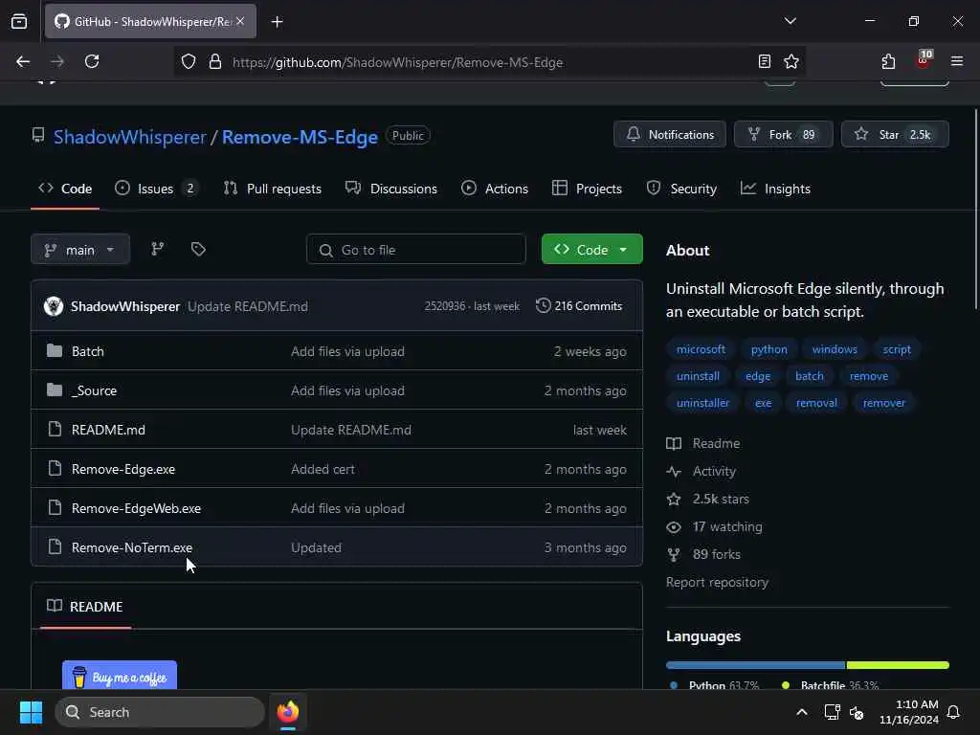Toggle reader view icon in address bar
This screenshot has height=735, width=980.
(x=764, y=61)
